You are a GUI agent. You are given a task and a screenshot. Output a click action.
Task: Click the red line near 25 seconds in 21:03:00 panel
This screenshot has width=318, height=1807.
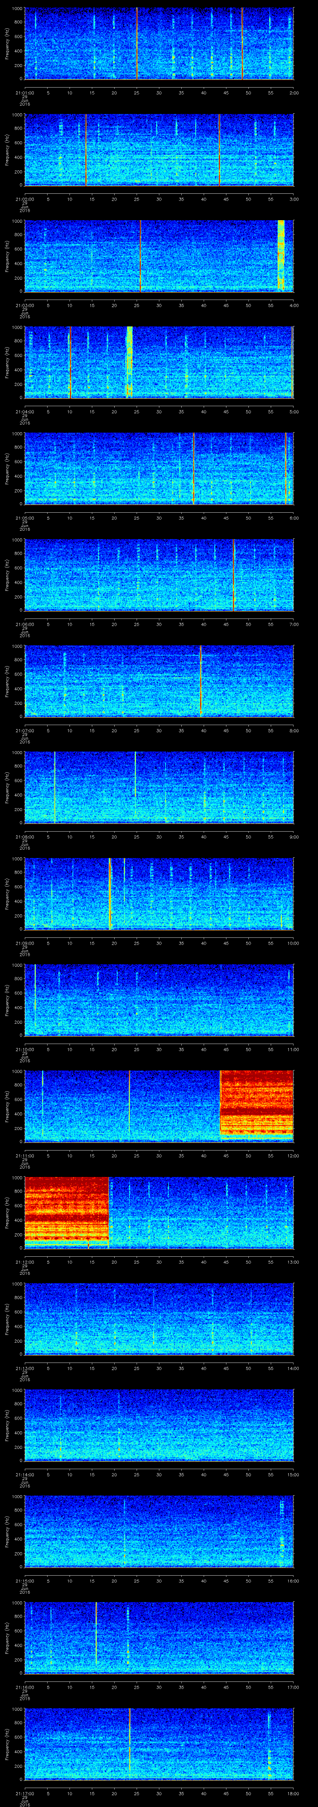140,256
